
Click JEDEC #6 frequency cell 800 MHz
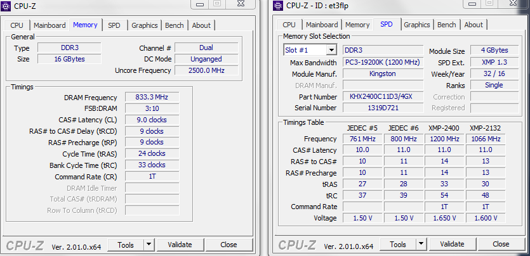coord(404,139)
